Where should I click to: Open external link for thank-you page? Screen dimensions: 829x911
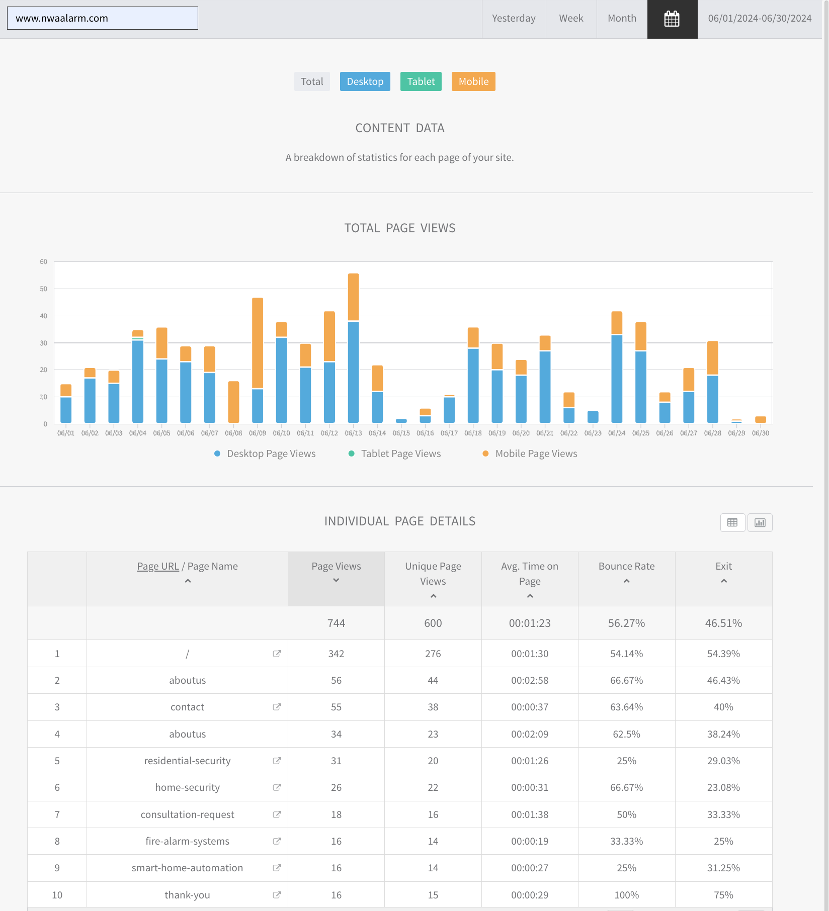(x=277, y=895)
